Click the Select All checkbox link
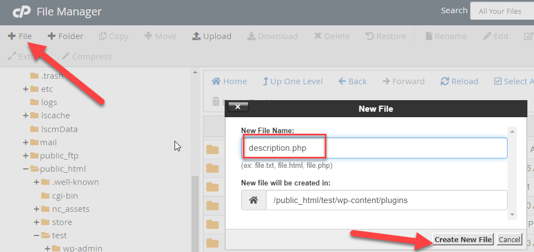Image resolution: width=534 pixels, height=252 pixels. (514, 81)
